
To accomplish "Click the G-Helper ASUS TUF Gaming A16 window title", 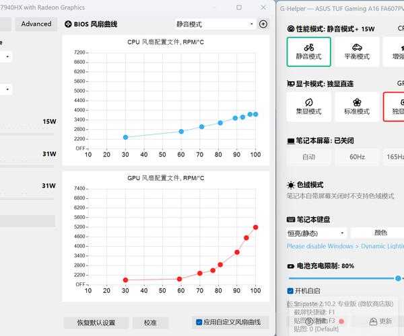I will (342, 9).
